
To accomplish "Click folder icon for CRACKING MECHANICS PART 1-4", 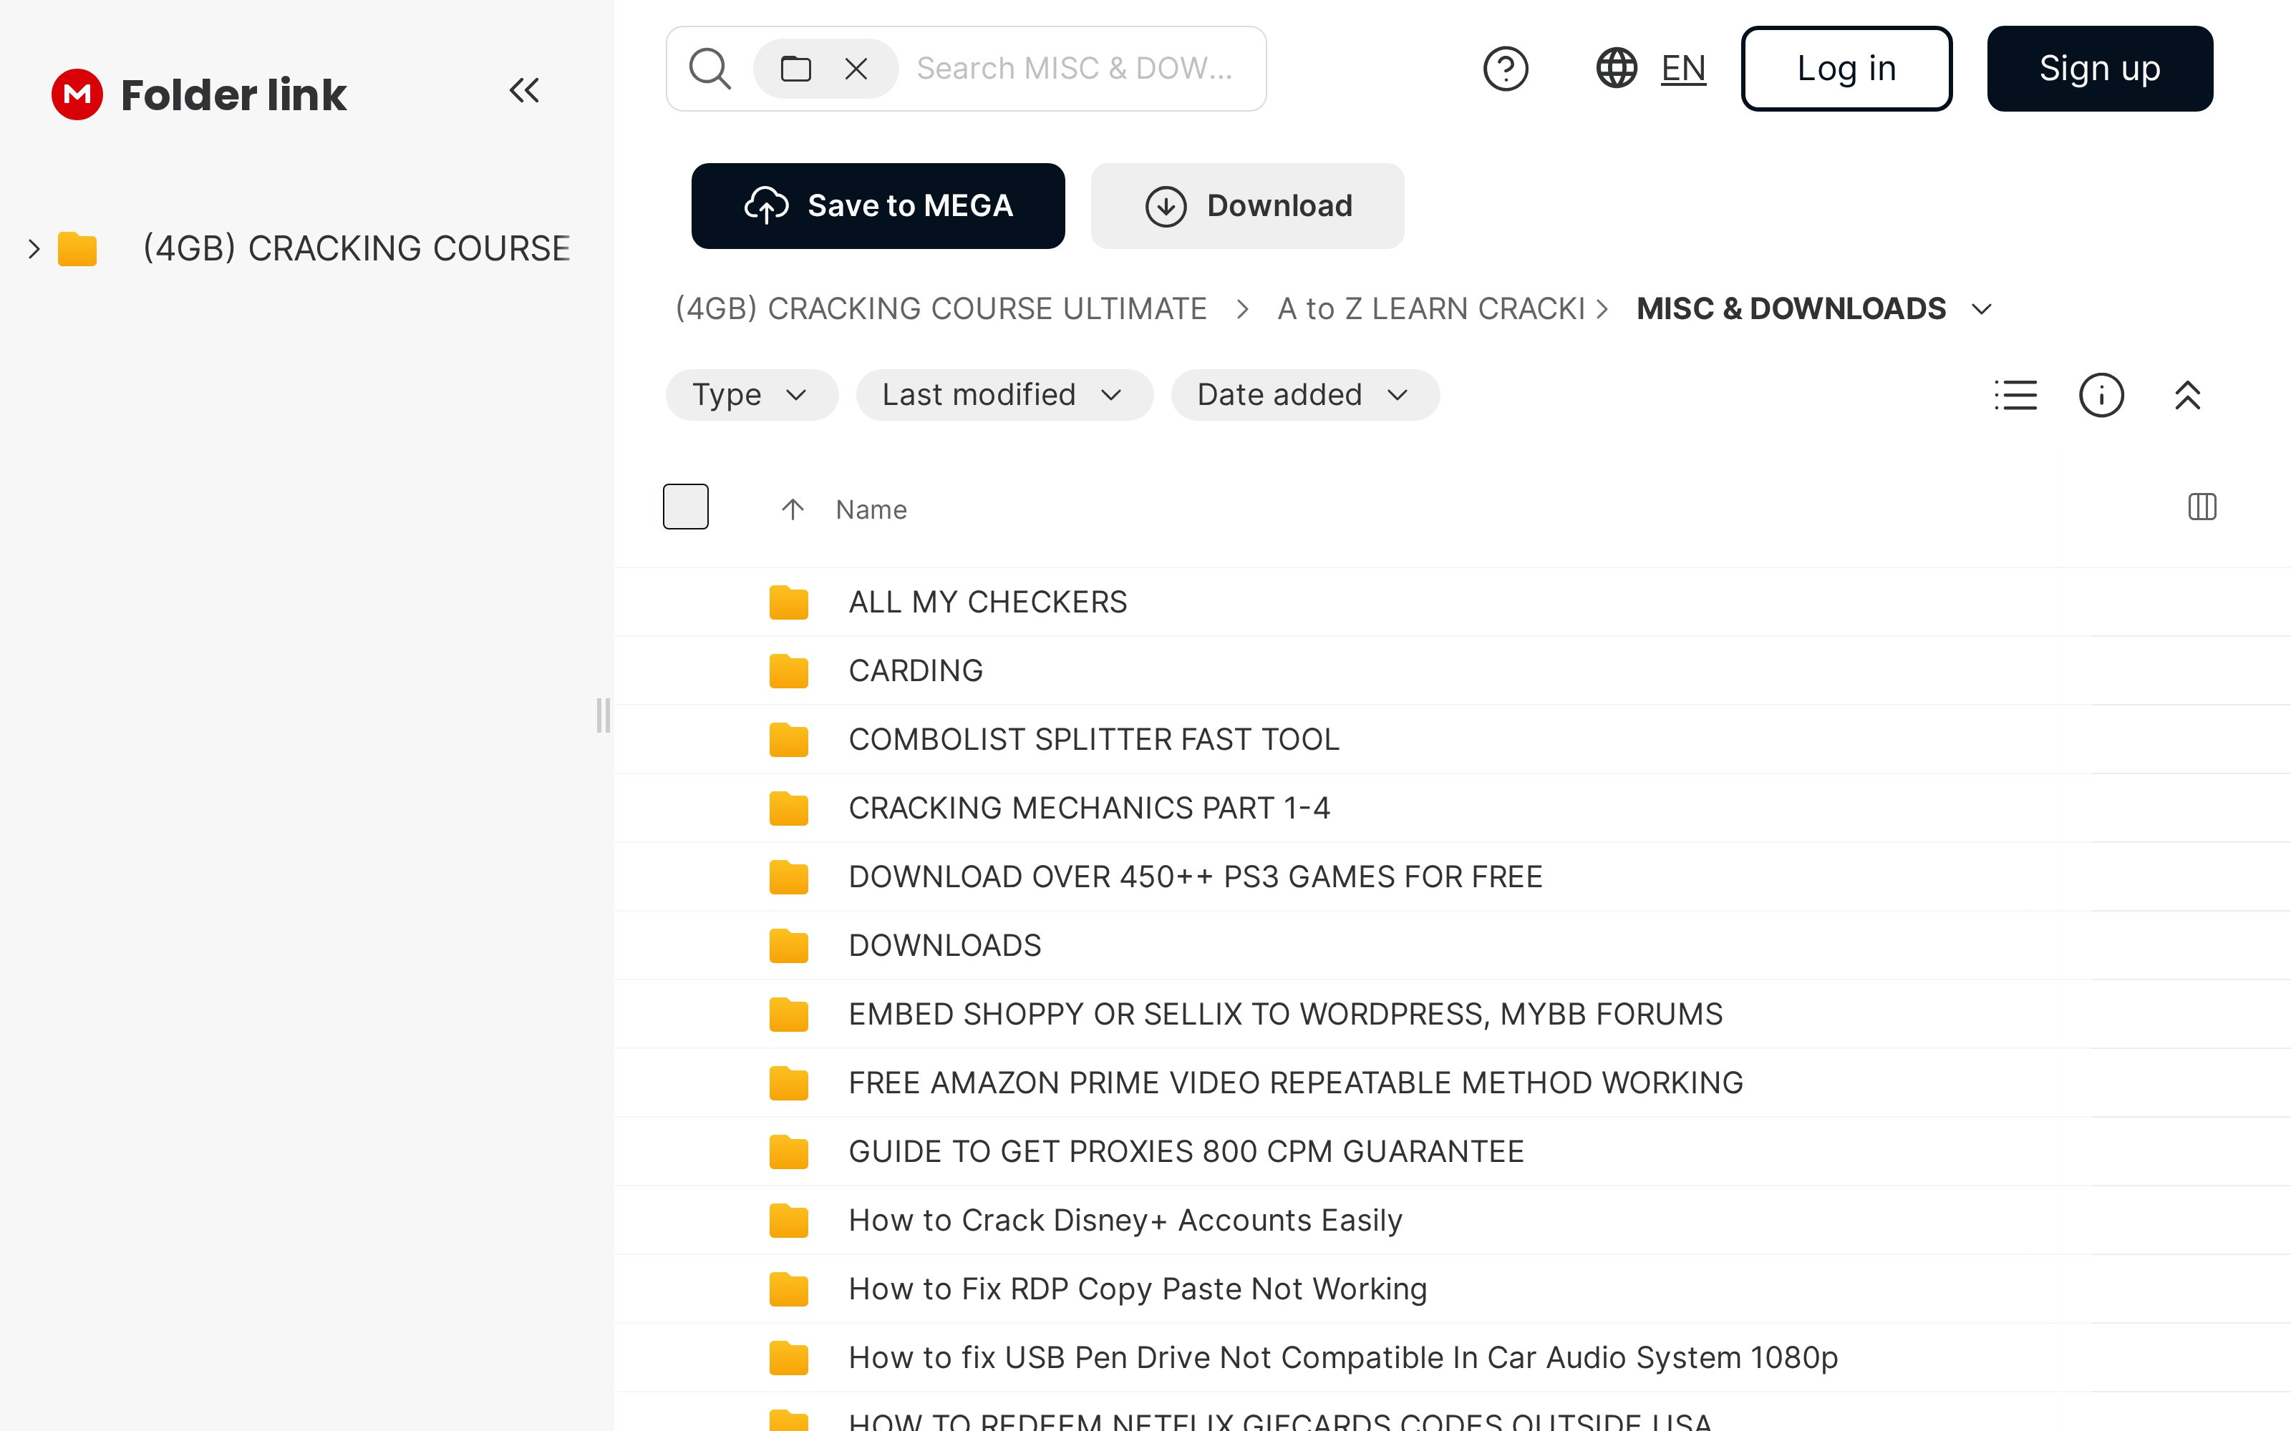I will coord(788,809).
